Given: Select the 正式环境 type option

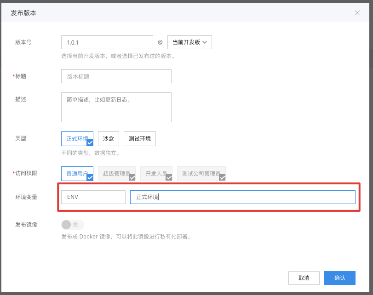Looking at the screenshot, I should point(77,138).
